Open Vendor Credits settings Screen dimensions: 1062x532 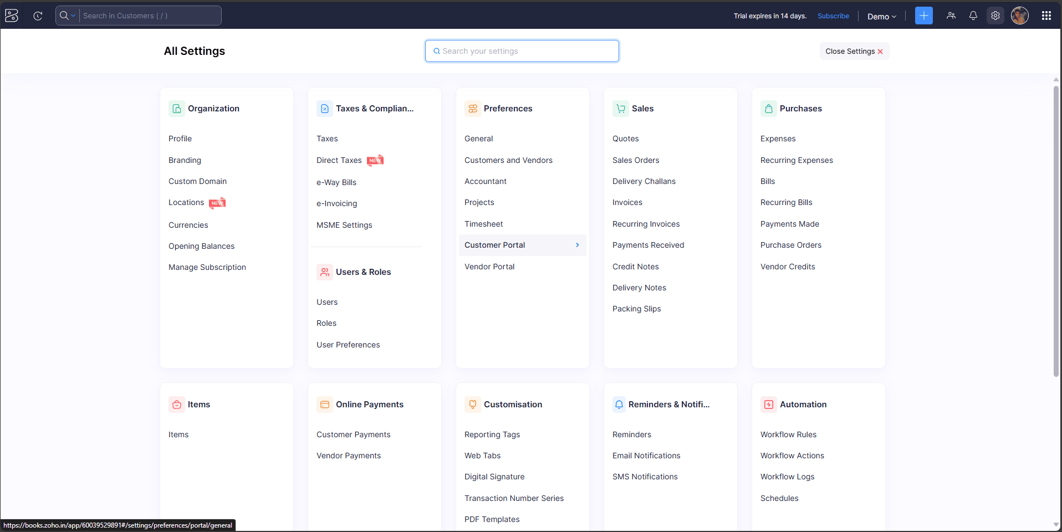[788, 267]
